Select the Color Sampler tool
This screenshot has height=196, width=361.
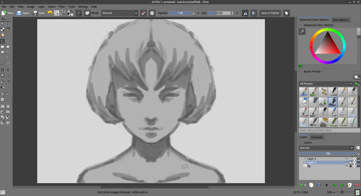pos(7,82)
